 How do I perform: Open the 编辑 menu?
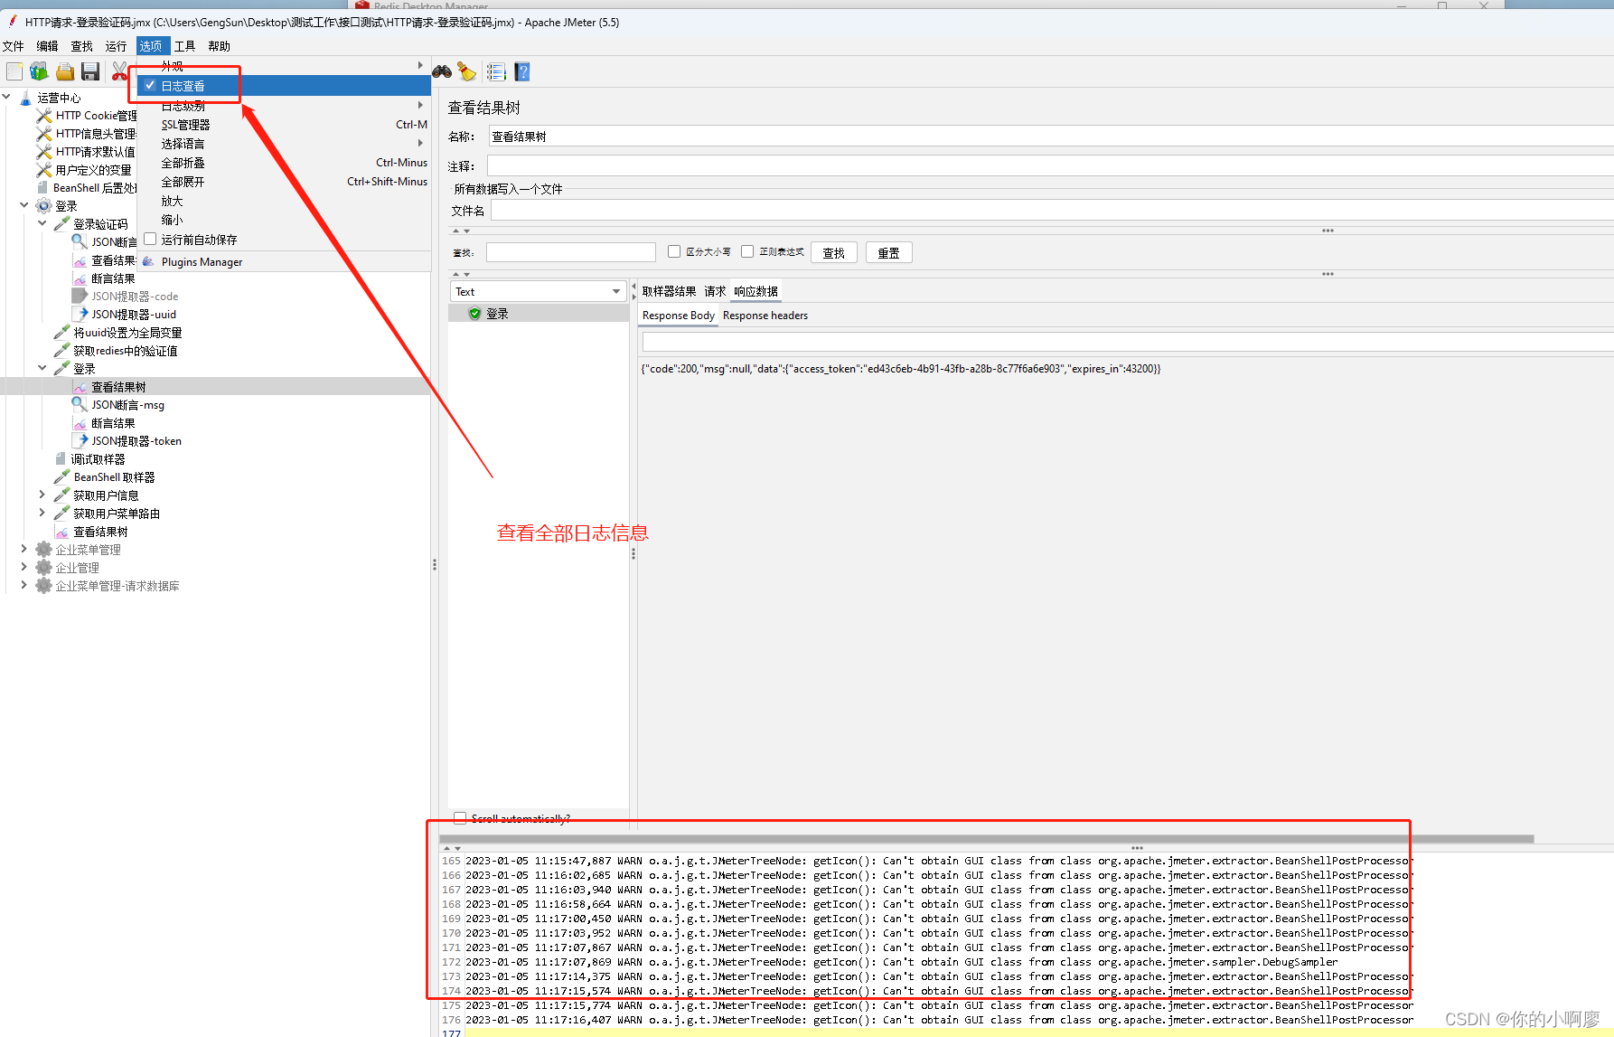coord(48,46)
